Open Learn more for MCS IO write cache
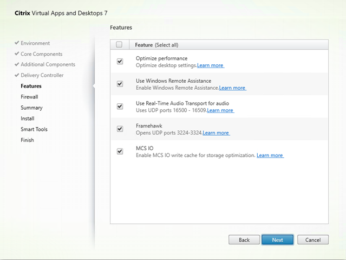The image size is (346, 260). [x=270, y=155]
